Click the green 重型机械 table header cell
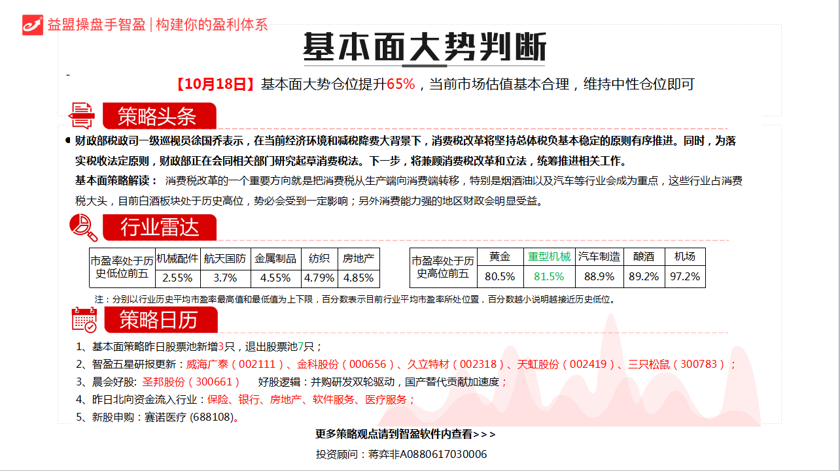Viewport: 840px width, 471px height. click(550, 257)
